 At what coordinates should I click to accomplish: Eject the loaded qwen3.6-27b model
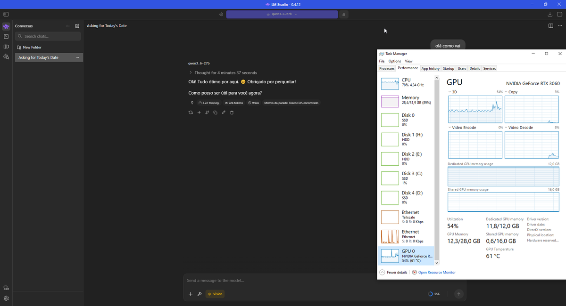point(344,14)
